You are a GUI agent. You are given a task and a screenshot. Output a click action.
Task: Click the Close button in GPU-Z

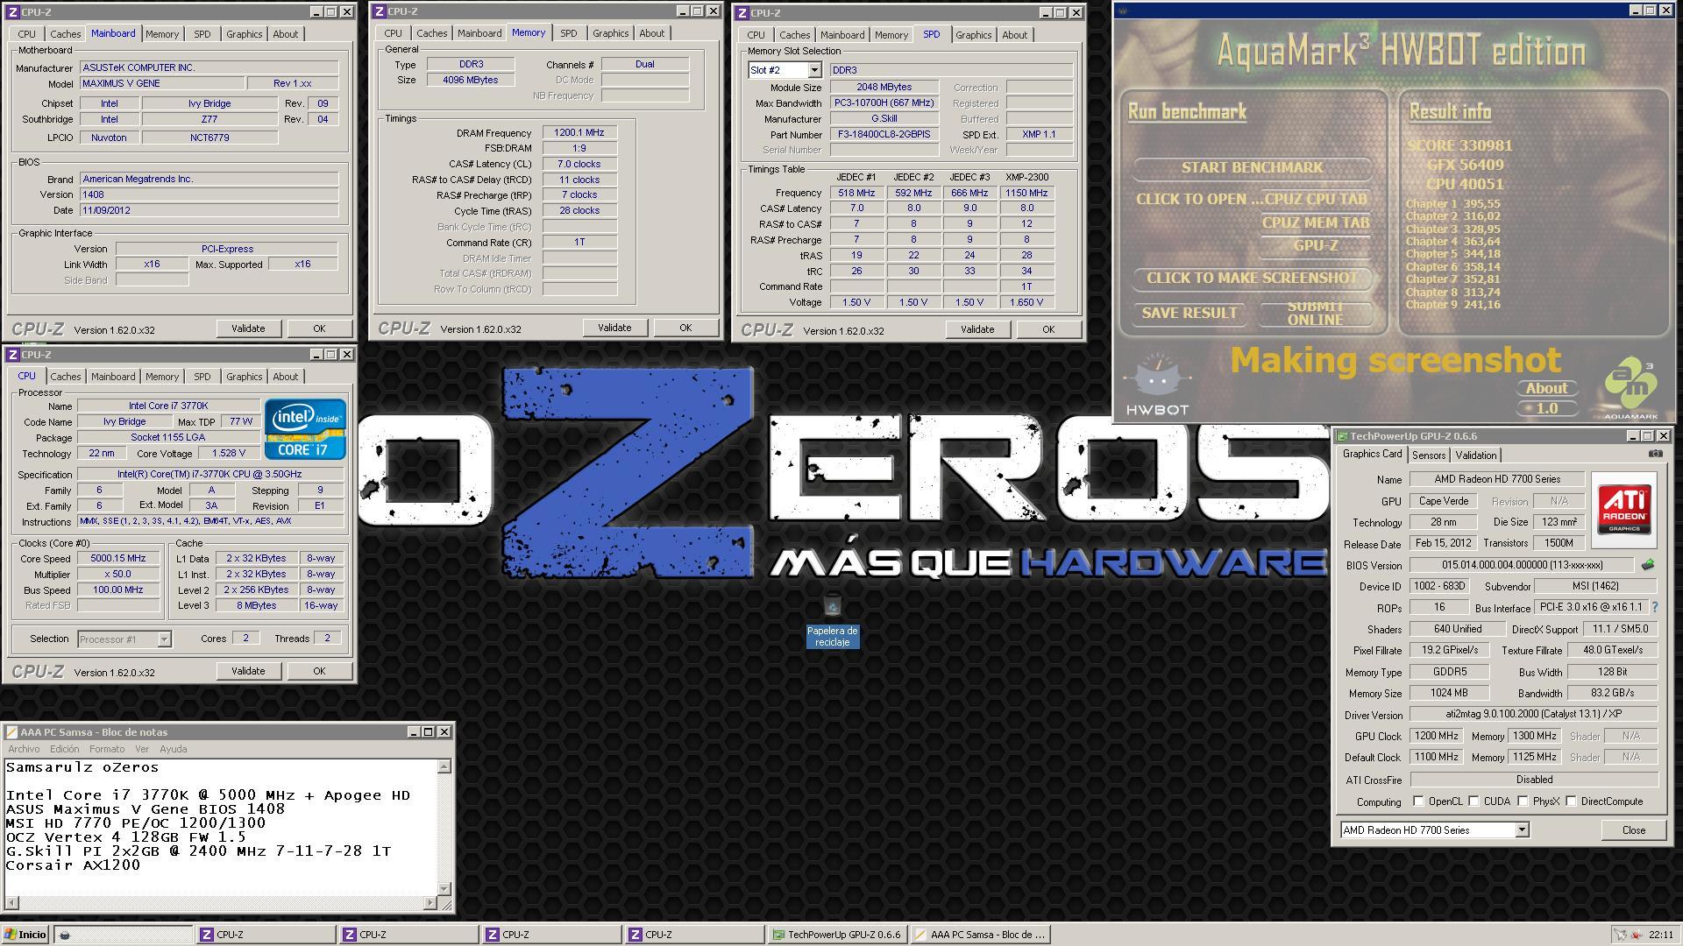tap(1633, 830)
